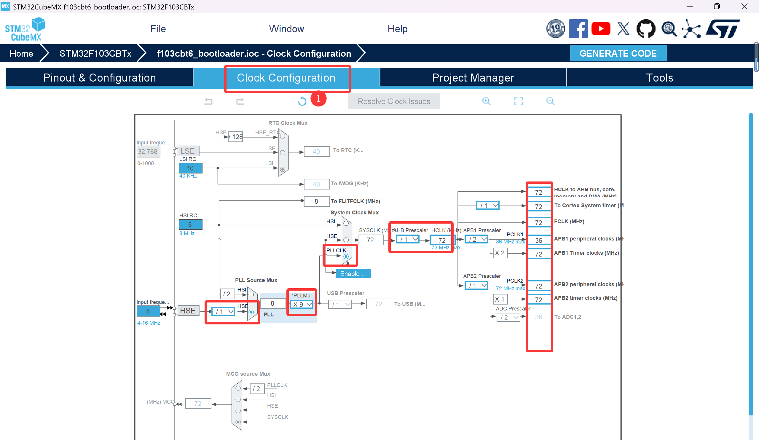Open the File menu
Viewport: 759px width, 446px height.
pos(158,29)
